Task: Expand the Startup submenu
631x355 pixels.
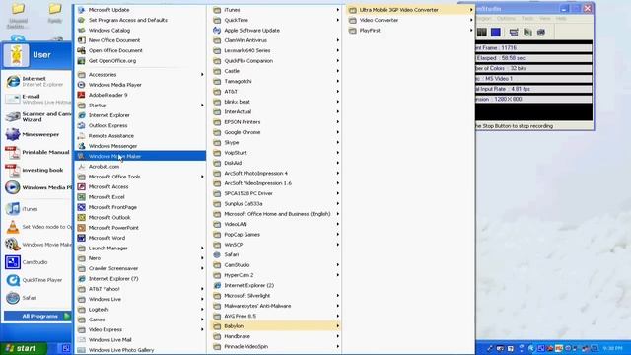Action: pyautogui.click(x=140, y=106)
